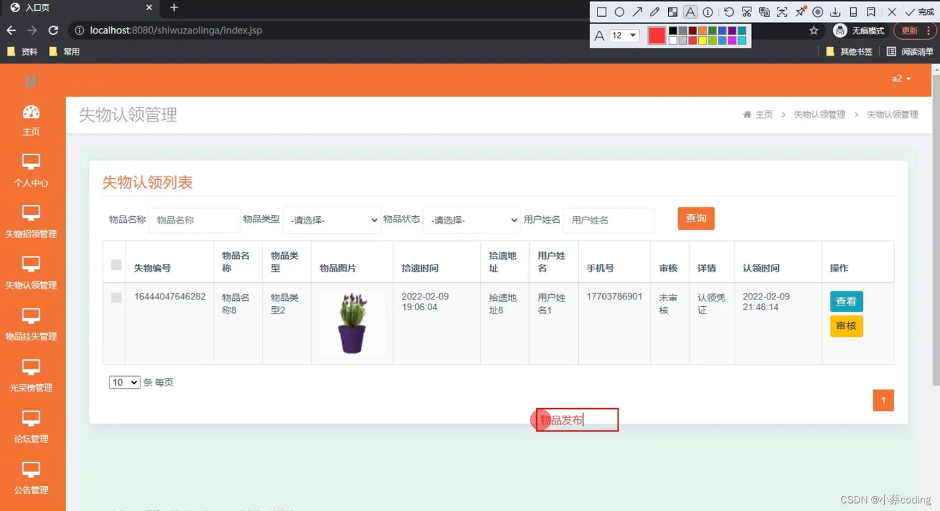940x511 pixels.
Task: Click the 物品名称 input field
Action: click(194, 220)
